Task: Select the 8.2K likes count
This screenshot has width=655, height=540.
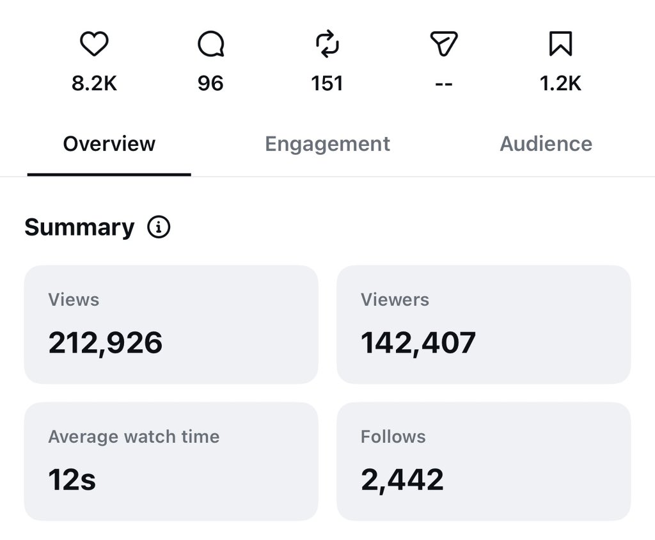Action: coord(94,83)
